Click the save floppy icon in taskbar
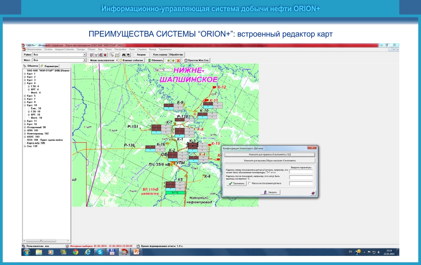The width and height of the screenshot is (421, 265). coord(112,252)
